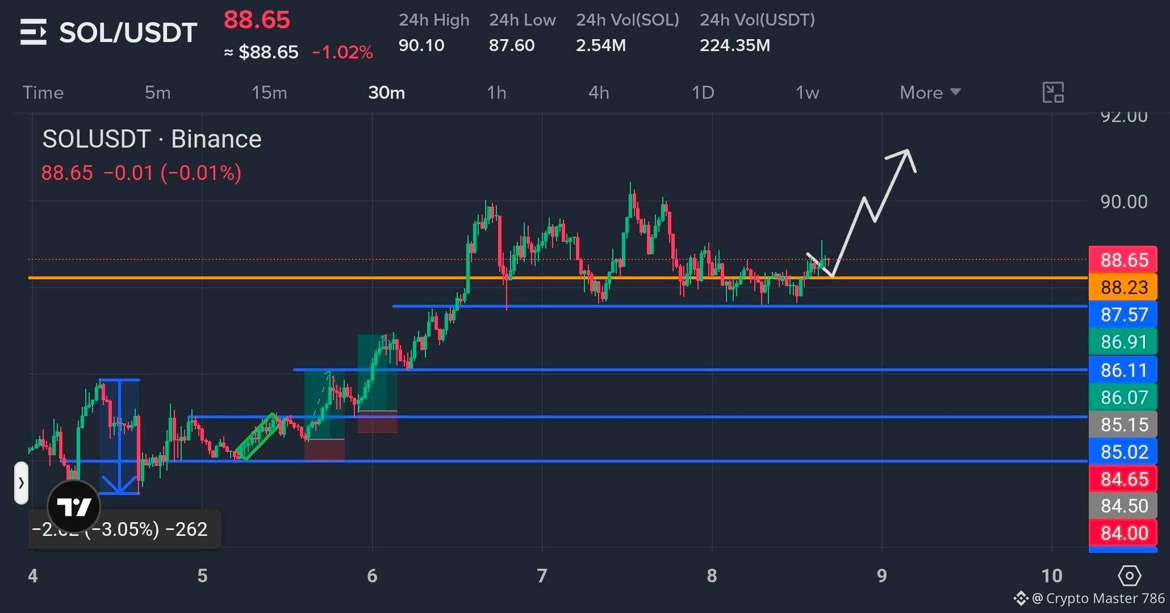Click the large red 88.65 header price
Viewport: 1170px width, 613px height.
[x=257, y=20]
